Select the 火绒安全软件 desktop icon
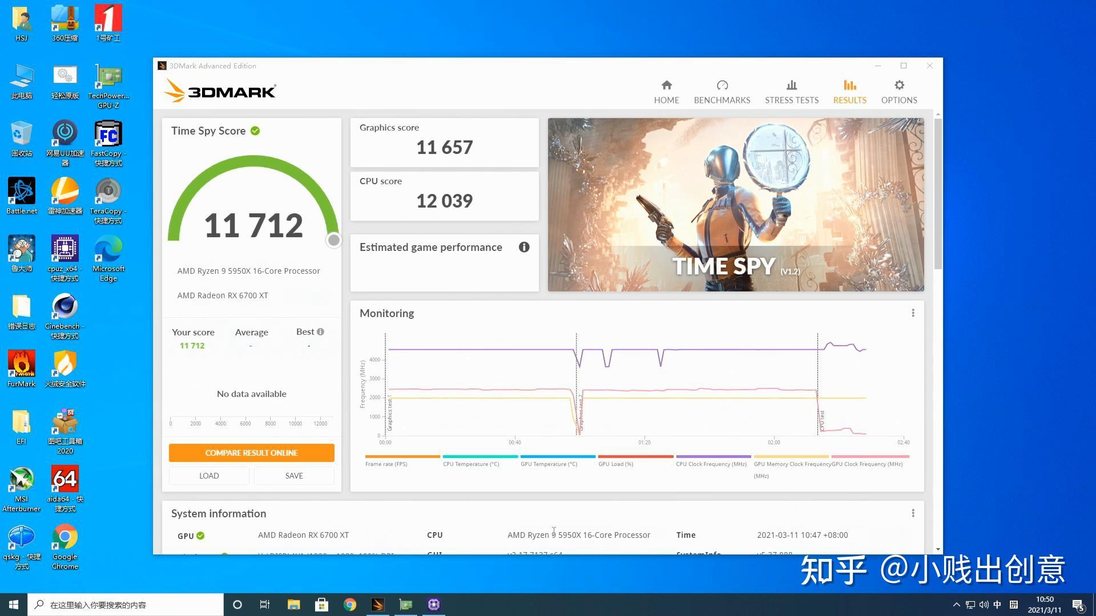This screenshot has height=616, width=1096. coord(65,370)
